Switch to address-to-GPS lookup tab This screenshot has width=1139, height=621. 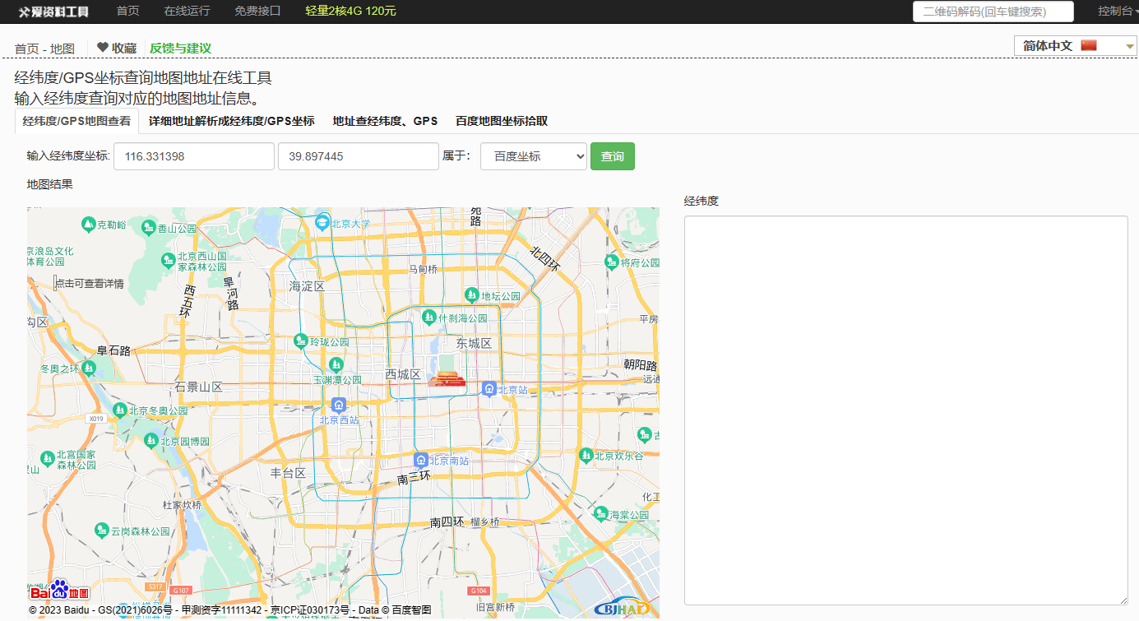coord(385,121)
